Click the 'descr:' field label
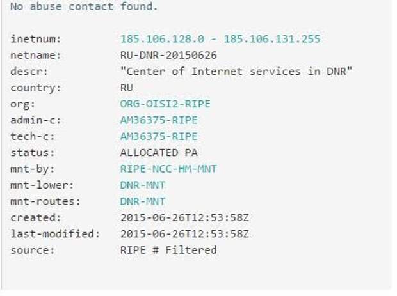Viewport: 397px width, 296px height. [x=29, y=71]
